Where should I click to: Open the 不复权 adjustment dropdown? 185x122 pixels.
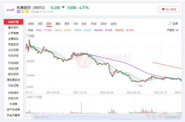point(173,30)
